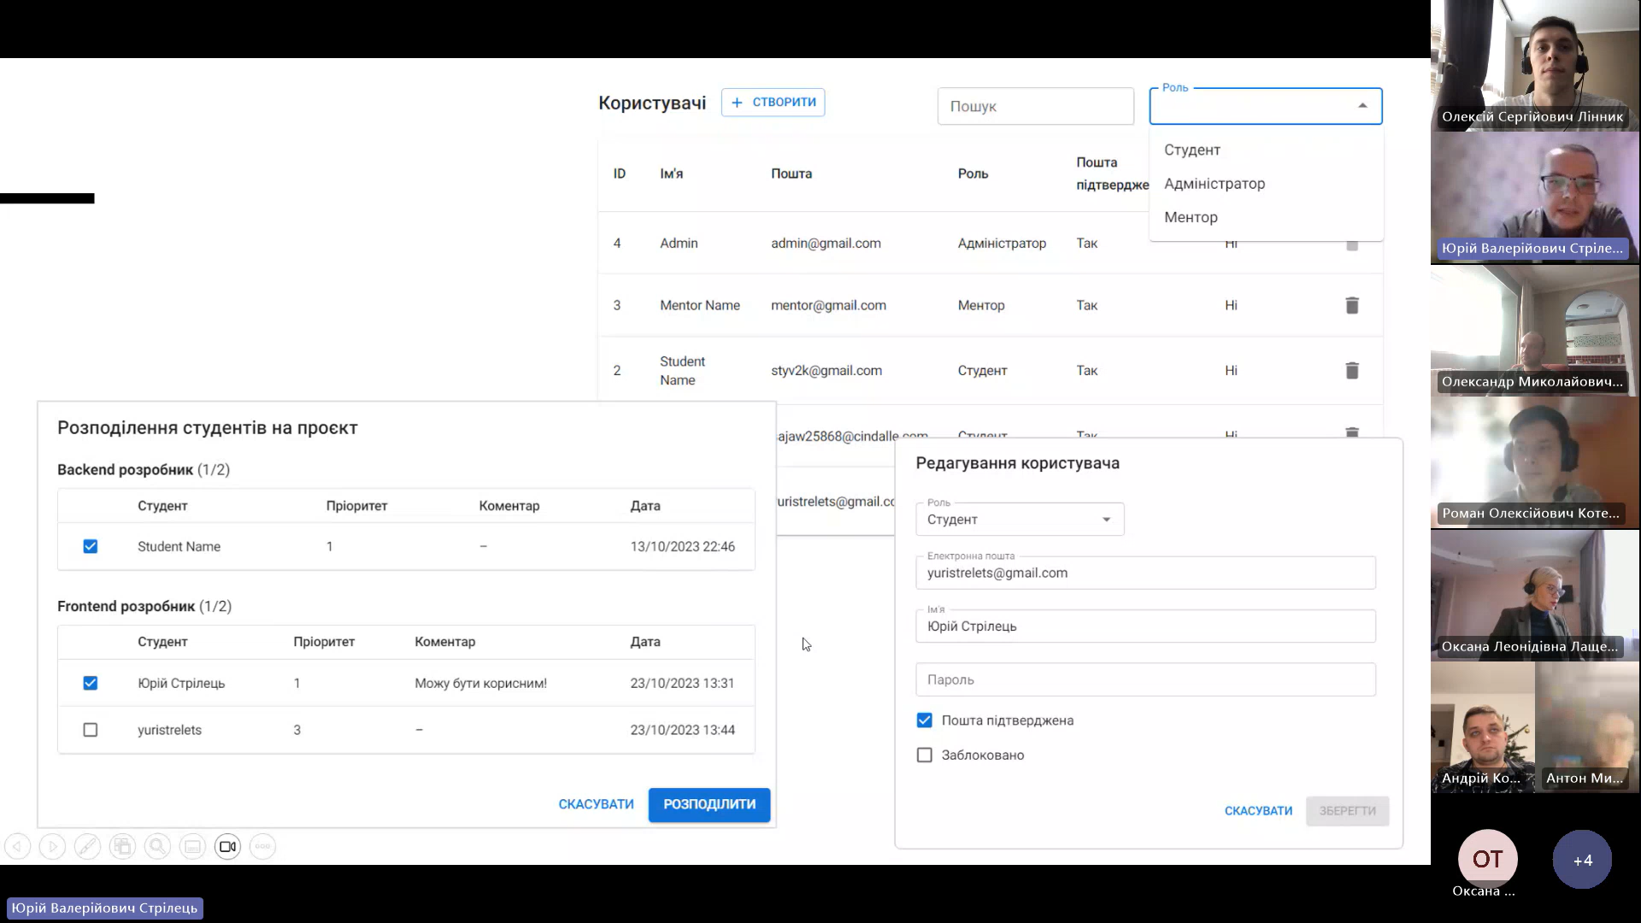Click the trash icon for Student Name row
The width and height of the screenshot is (1641, 923).
click(1351, 370)
